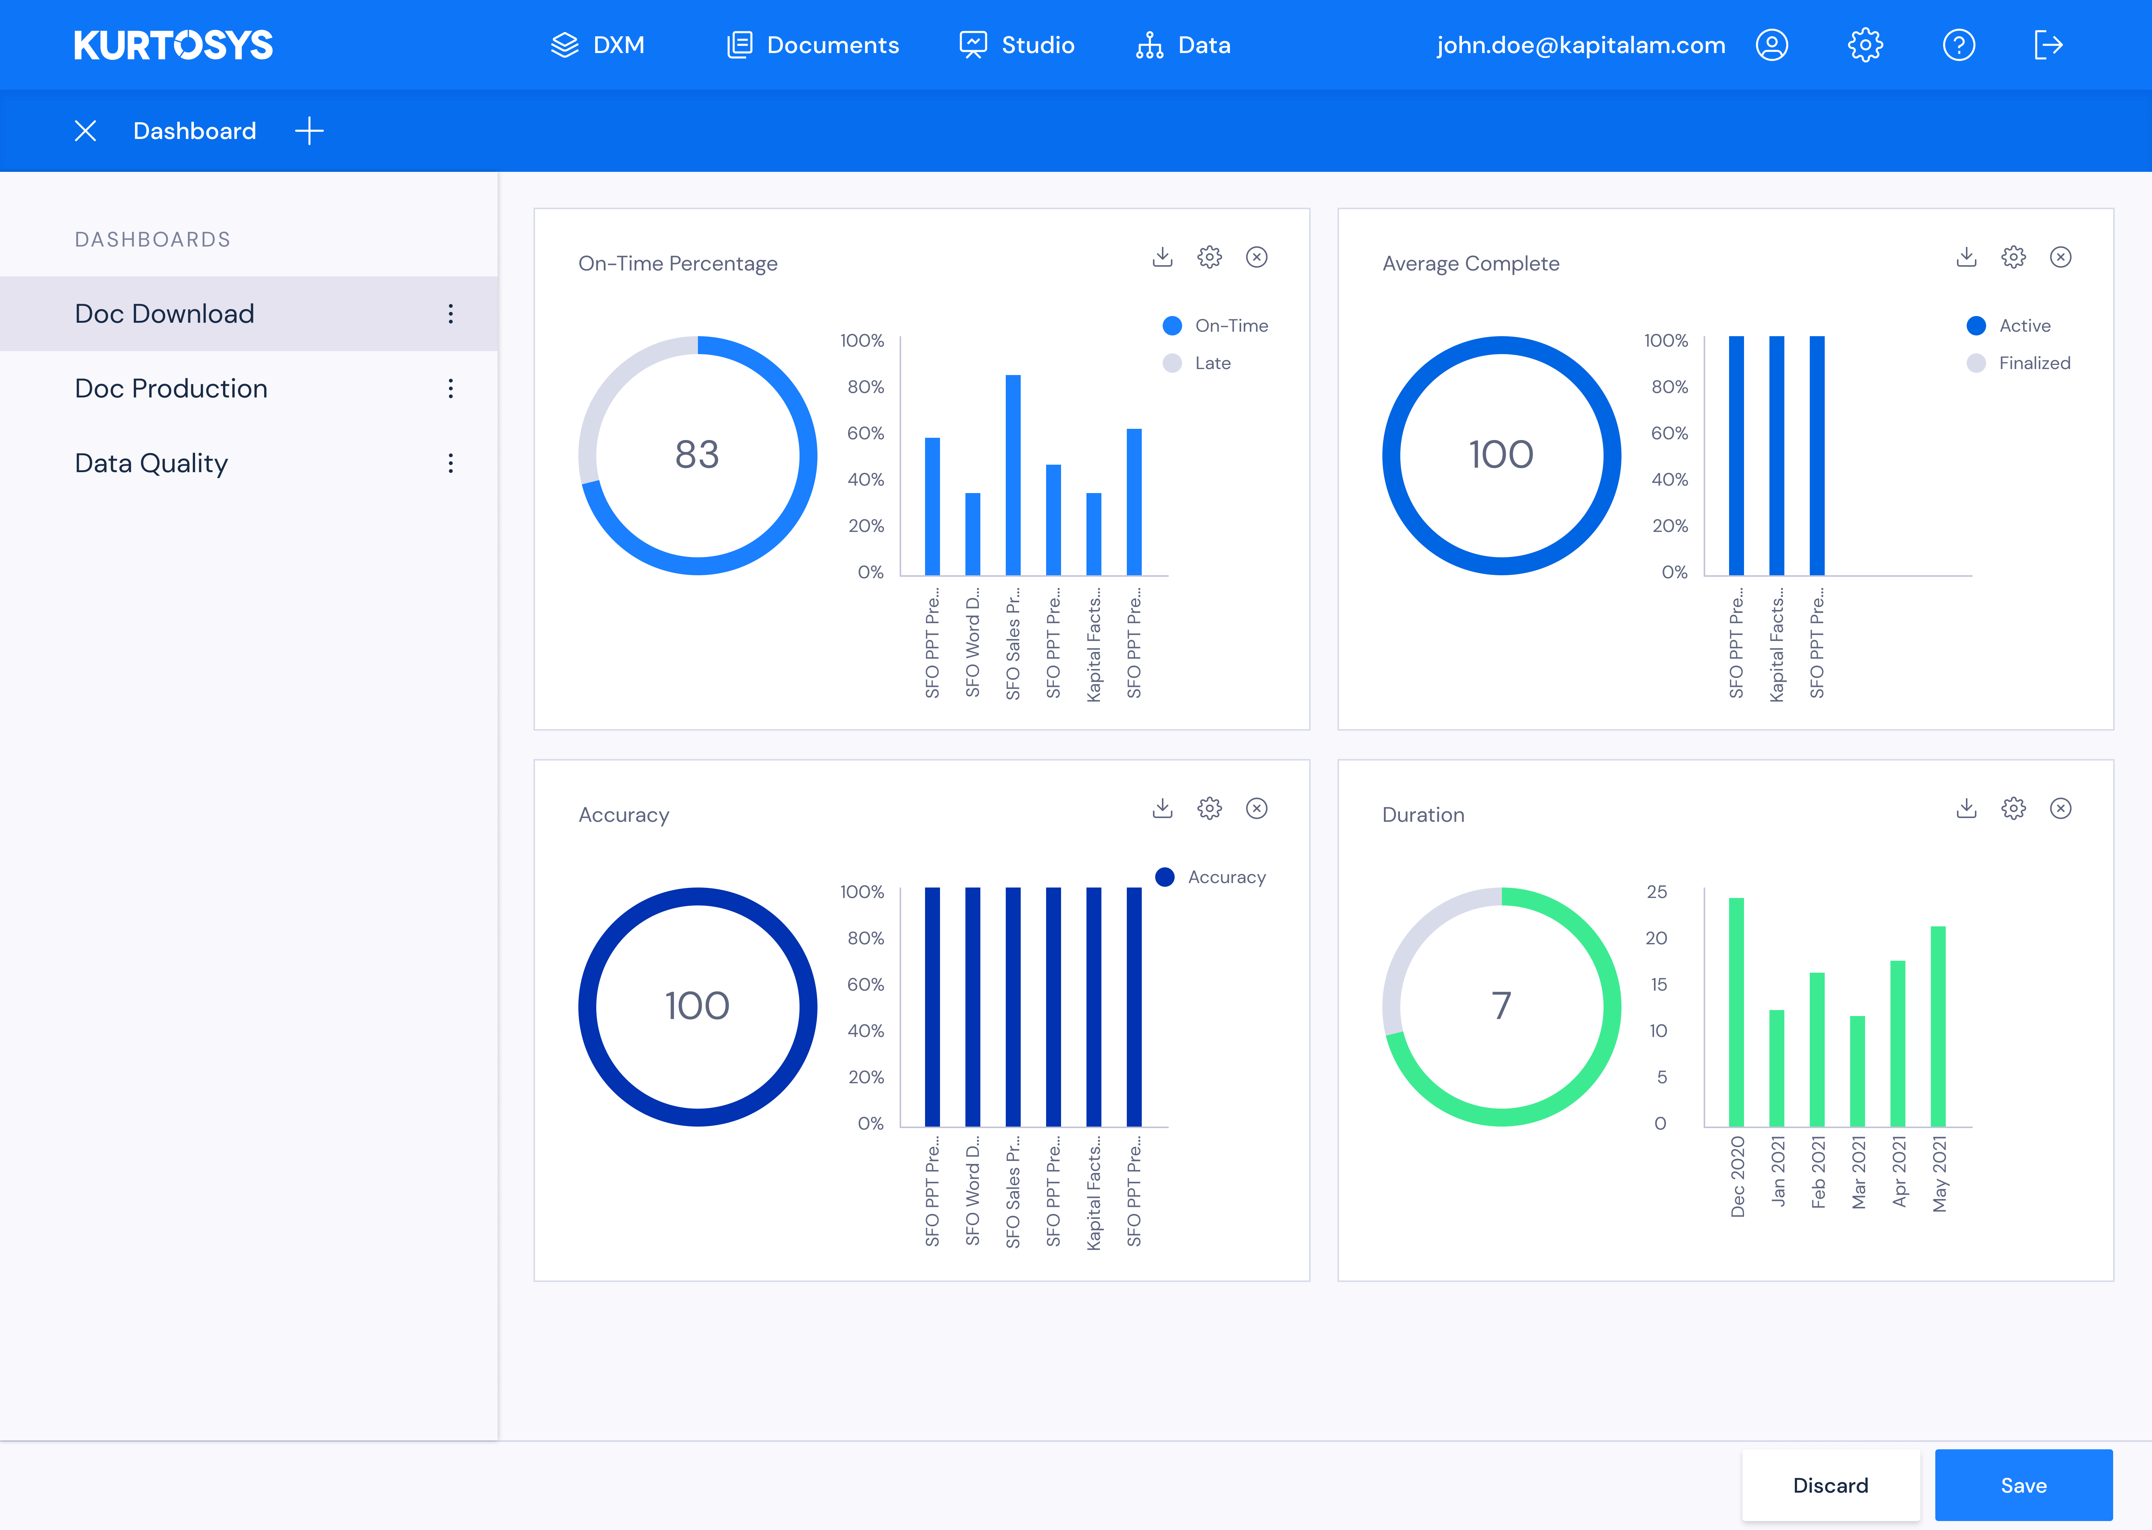
Task: Remove the Duration widget
Action: [2060, 808]
